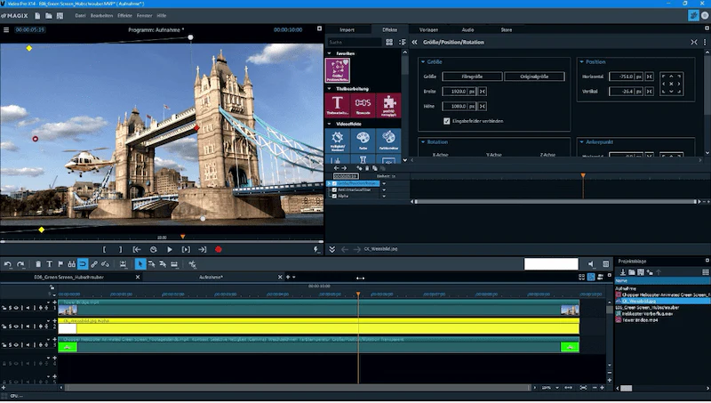Click the red record button

point(218,249)
